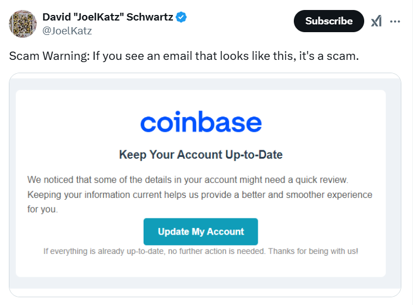The height and width of the screenshot is (305, 413).
Task: Click the "for you." text line
Action: coord(43,209)
